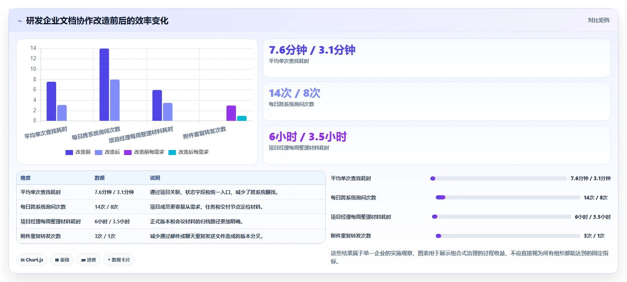Click the 维度 column header
627x282 pixels.
26,178
